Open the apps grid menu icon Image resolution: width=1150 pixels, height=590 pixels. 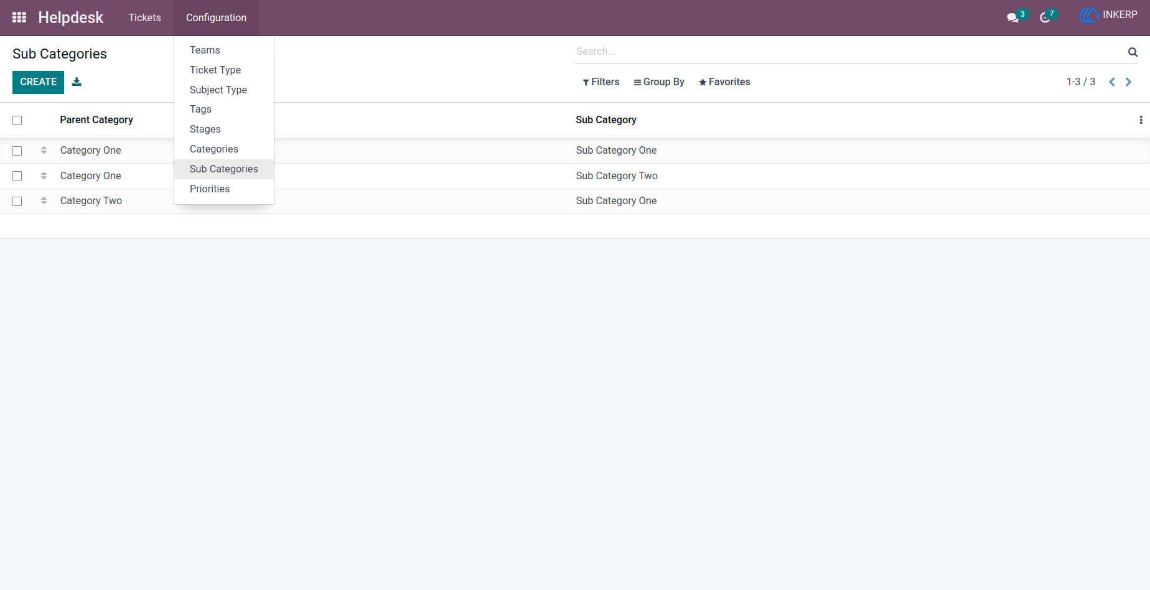tap(19, 17)
